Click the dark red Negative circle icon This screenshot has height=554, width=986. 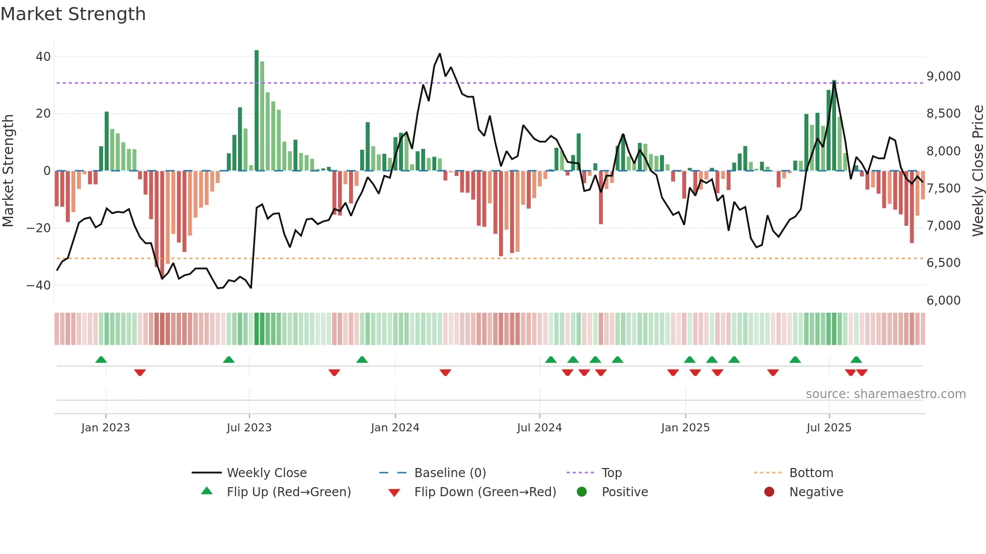click(769, 492)
